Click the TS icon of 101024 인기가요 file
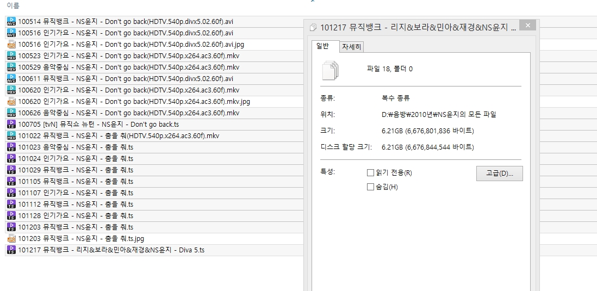The width and height of the screenshot is (597, 291). pyautogui.click(x=11, y=159)
